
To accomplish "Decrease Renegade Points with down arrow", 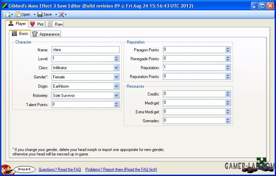I will pyautogui.click(x=227, y=60).
